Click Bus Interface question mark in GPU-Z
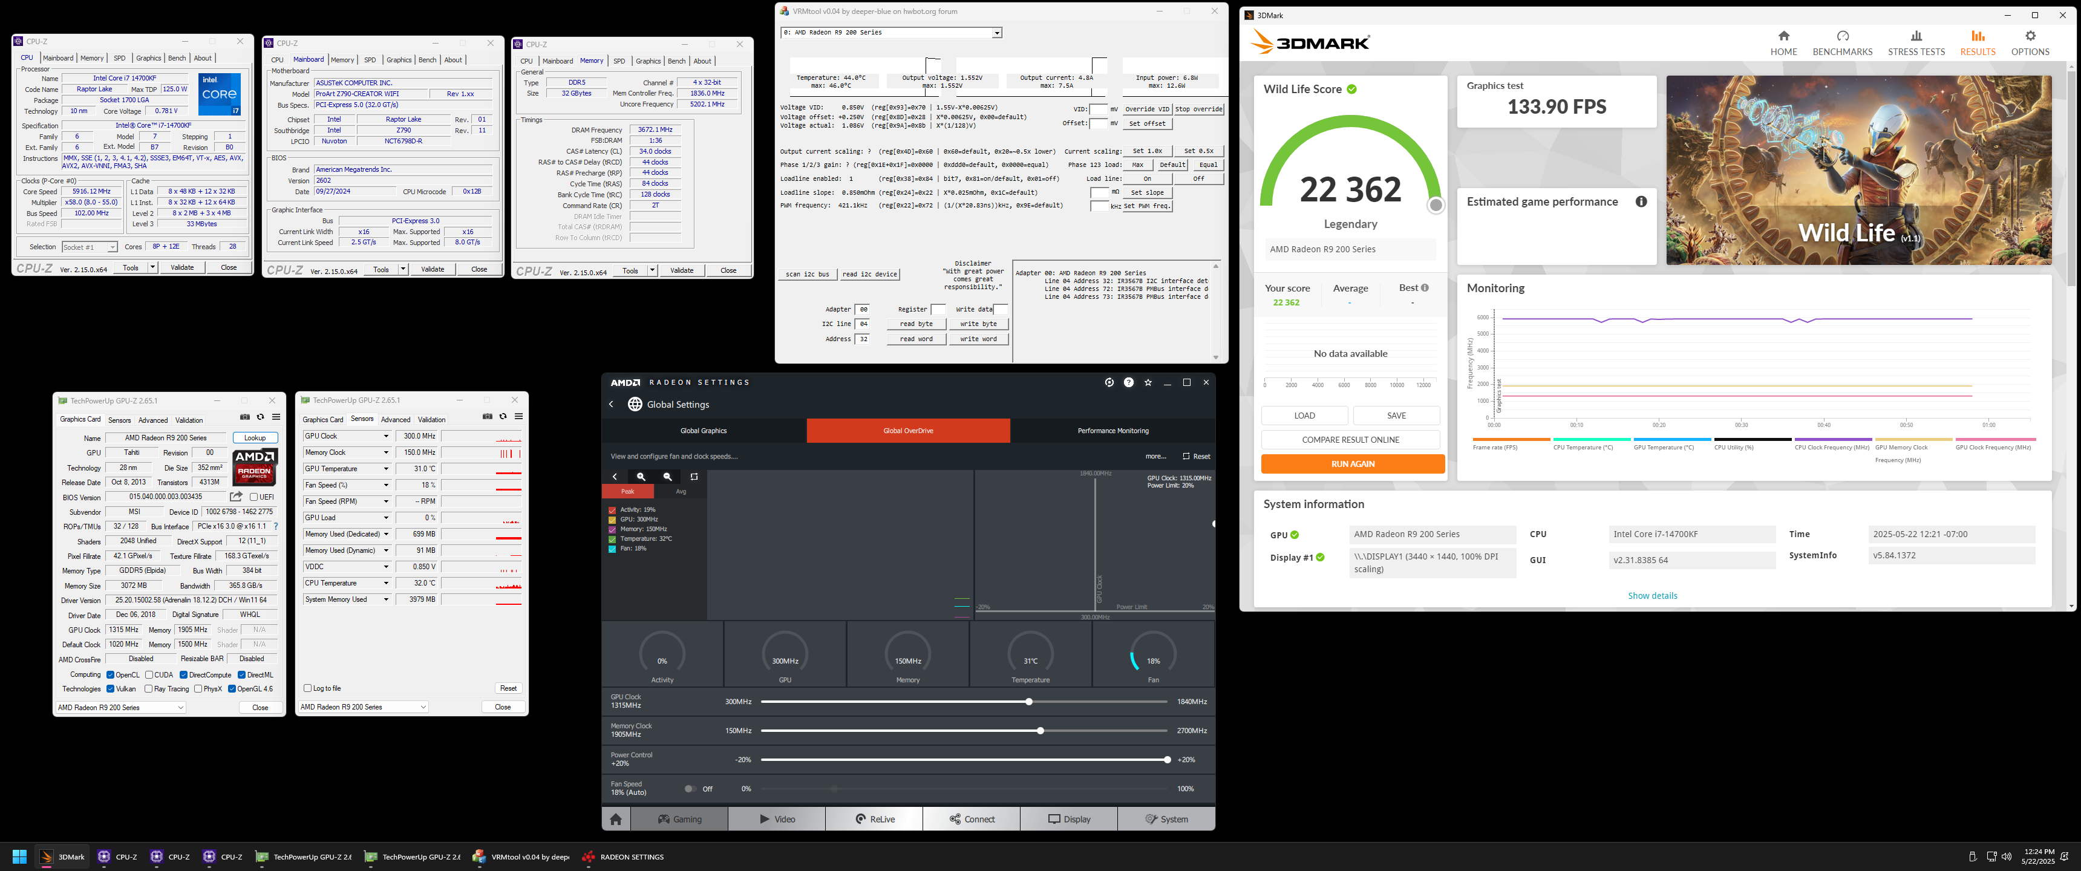The width and height of the screenshot is (2081, 871). (276, 526)
